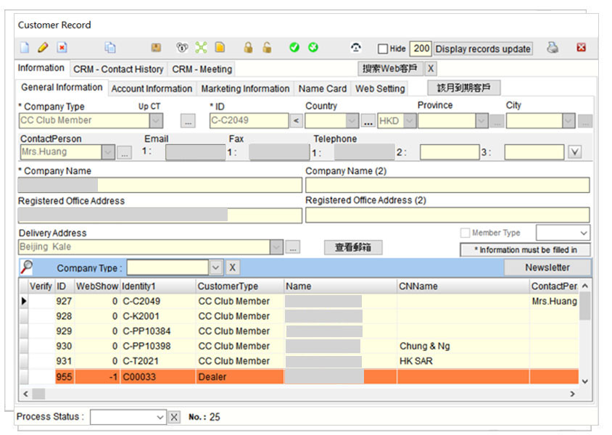
Task: Click the yellow note page icon
Action: 220,48
